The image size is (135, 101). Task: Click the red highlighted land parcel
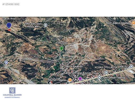[9, 30]
